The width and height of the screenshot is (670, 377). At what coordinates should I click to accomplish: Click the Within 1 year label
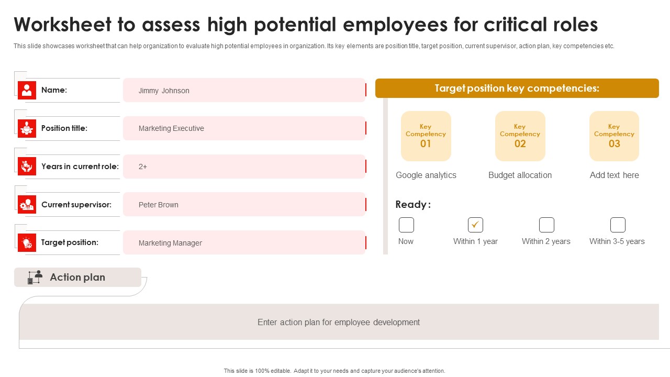(475, 241)
